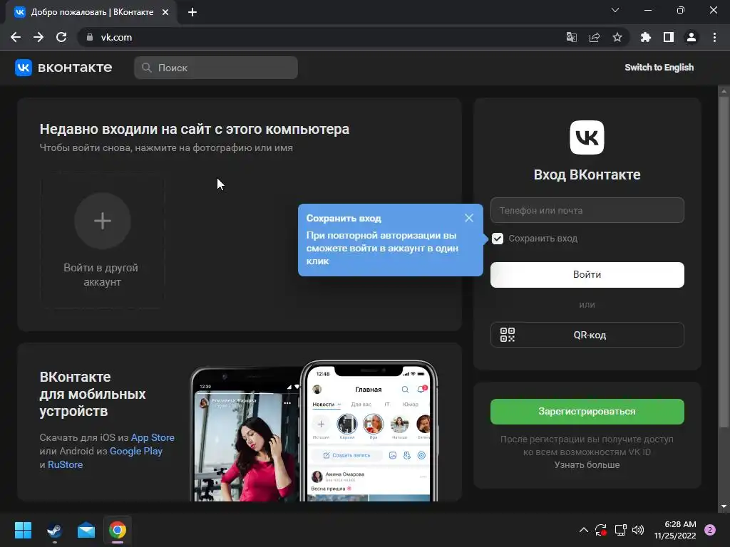The image size is (730, 547).
Task: Open the RuStore link
Action: coord(65,464)
